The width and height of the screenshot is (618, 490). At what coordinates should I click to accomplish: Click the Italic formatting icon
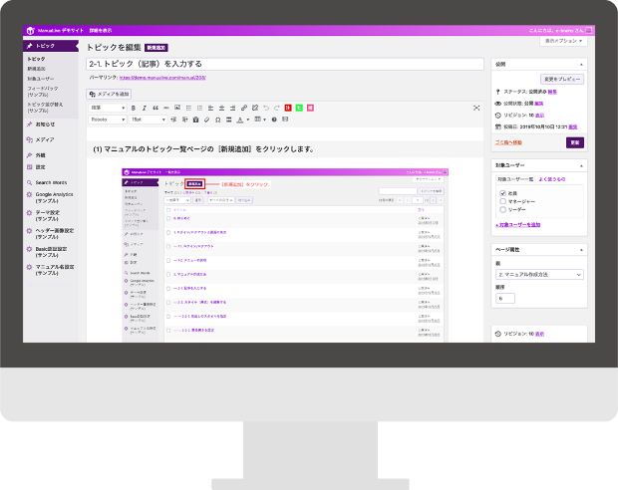tap(144, 107)
